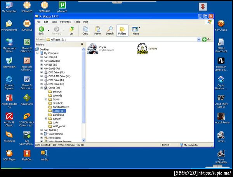Click the Go button
The width and height of the screenshot is (233, 177).
(207, 40)
